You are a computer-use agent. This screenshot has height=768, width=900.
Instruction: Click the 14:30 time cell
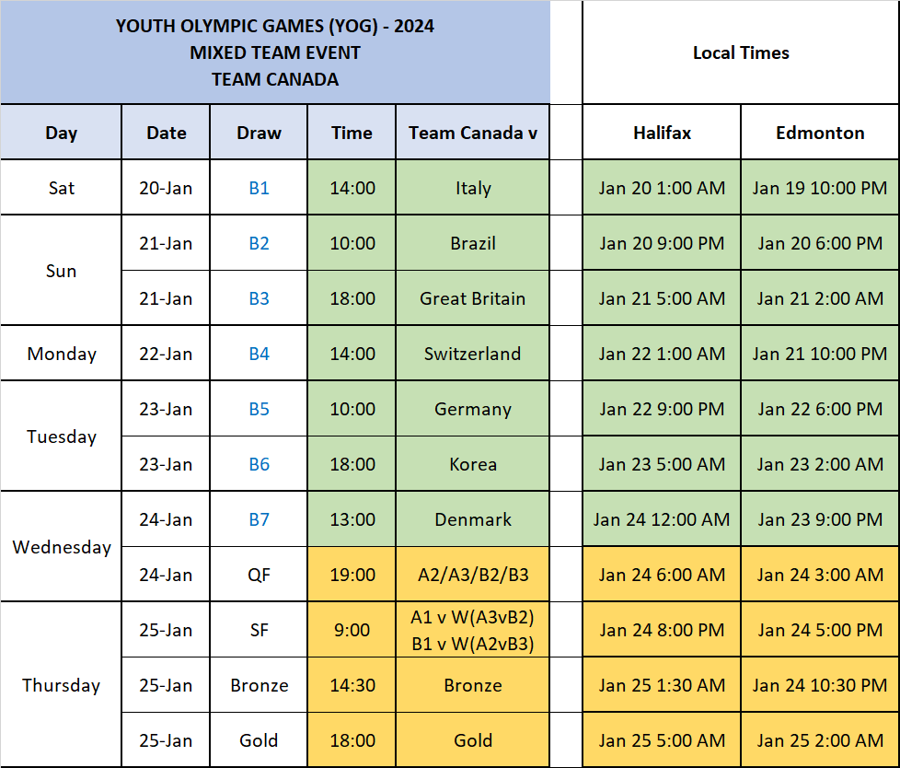pyautogui.click(x=352, y=685)
